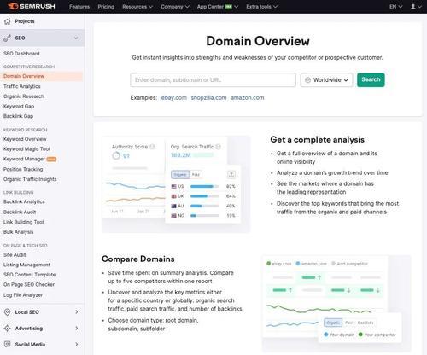427x355 pixels.
Task: Select the Organic toggle in traffic preview
Action: coord(180,175)
